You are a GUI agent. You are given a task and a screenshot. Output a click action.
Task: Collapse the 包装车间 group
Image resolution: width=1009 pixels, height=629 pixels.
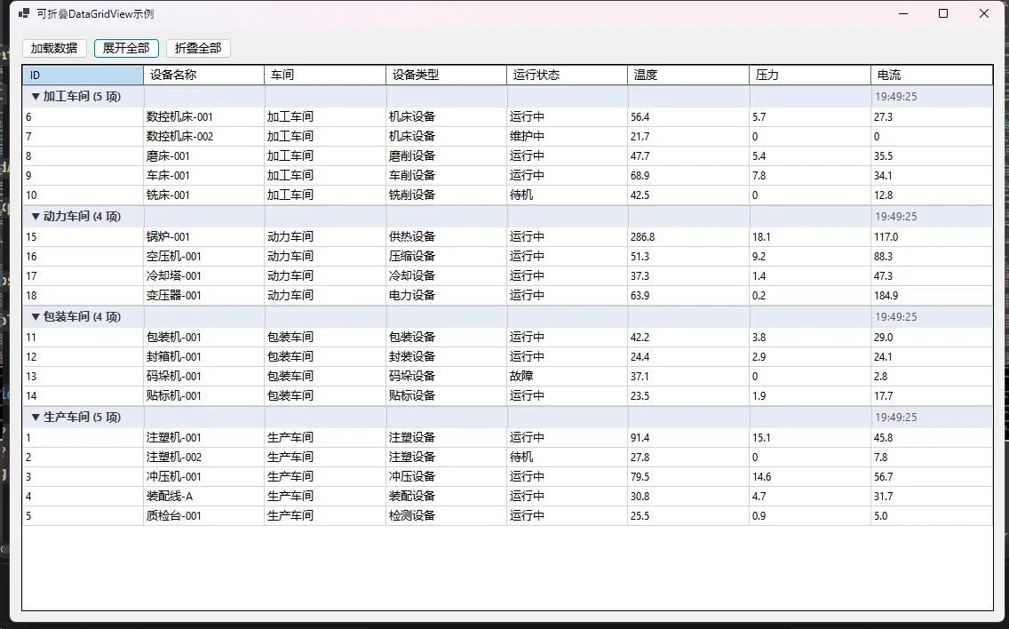[x=36, y=316]
